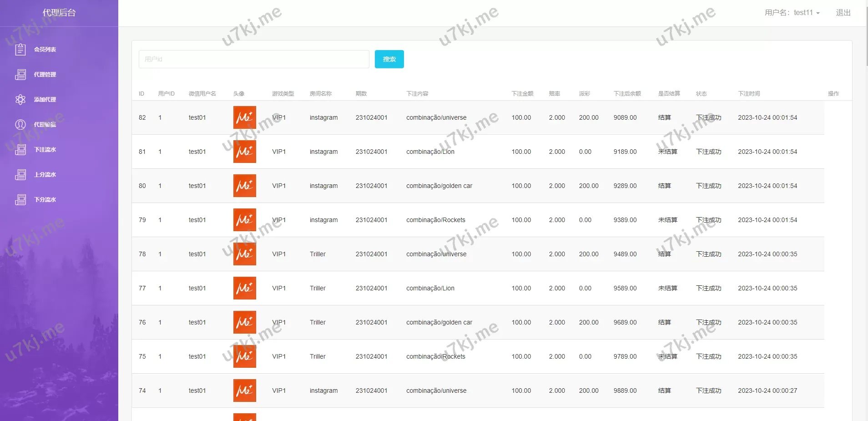The height and width of the screenshot is (421, 868).
Task: Click the 代理后台 title in sidebar header
Action: click(59, 13)
